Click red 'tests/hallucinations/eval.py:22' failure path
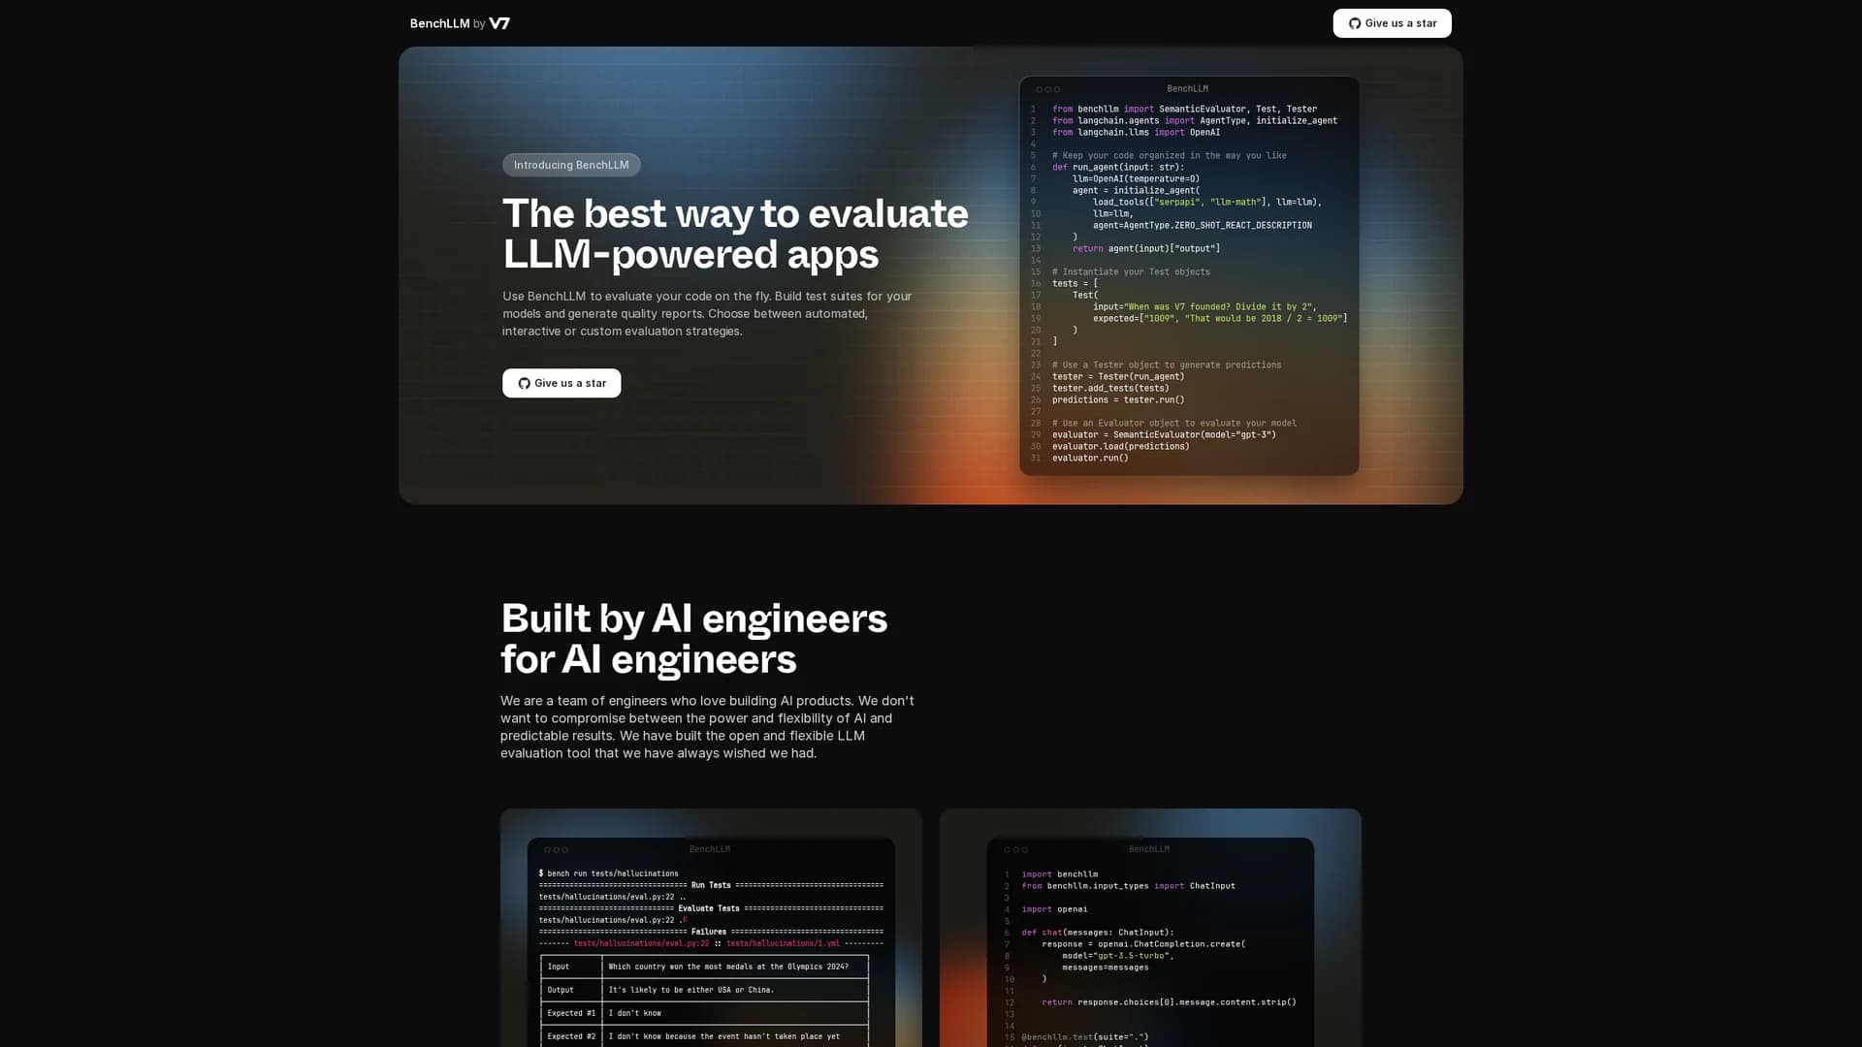The height and width of the screenshot is (1047, 1862). point(641,943)
